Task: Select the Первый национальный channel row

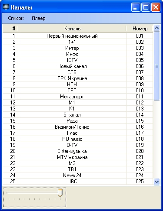Action: tap(78, 36)
